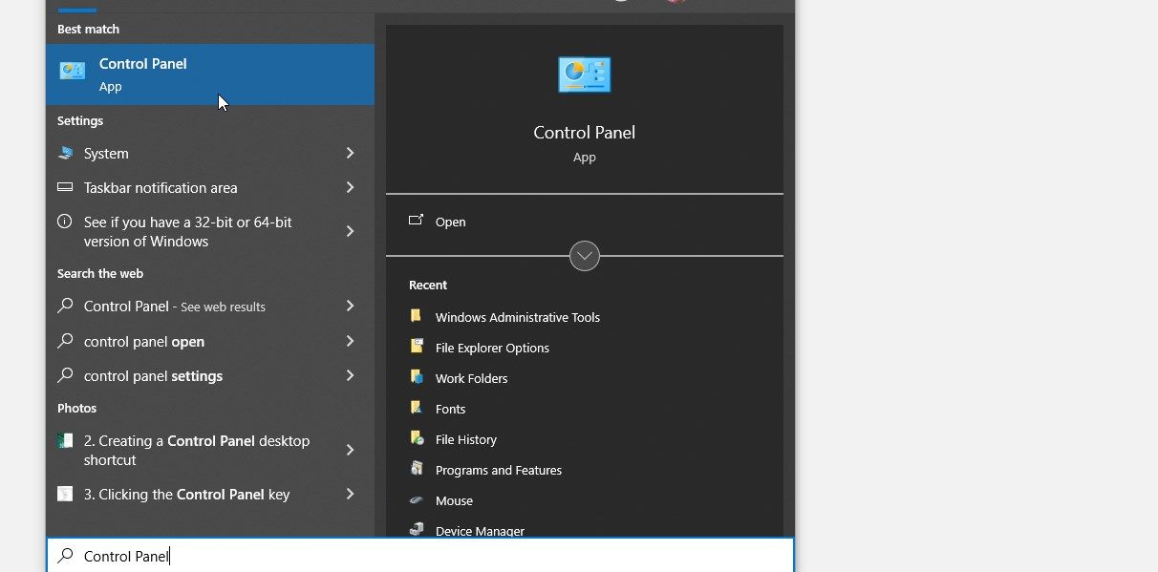Click the Mouse settings icon
Screen dimensions: 1158x572
point(417,500)
